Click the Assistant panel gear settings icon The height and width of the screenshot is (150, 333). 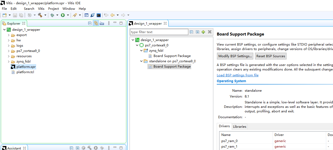84,148
